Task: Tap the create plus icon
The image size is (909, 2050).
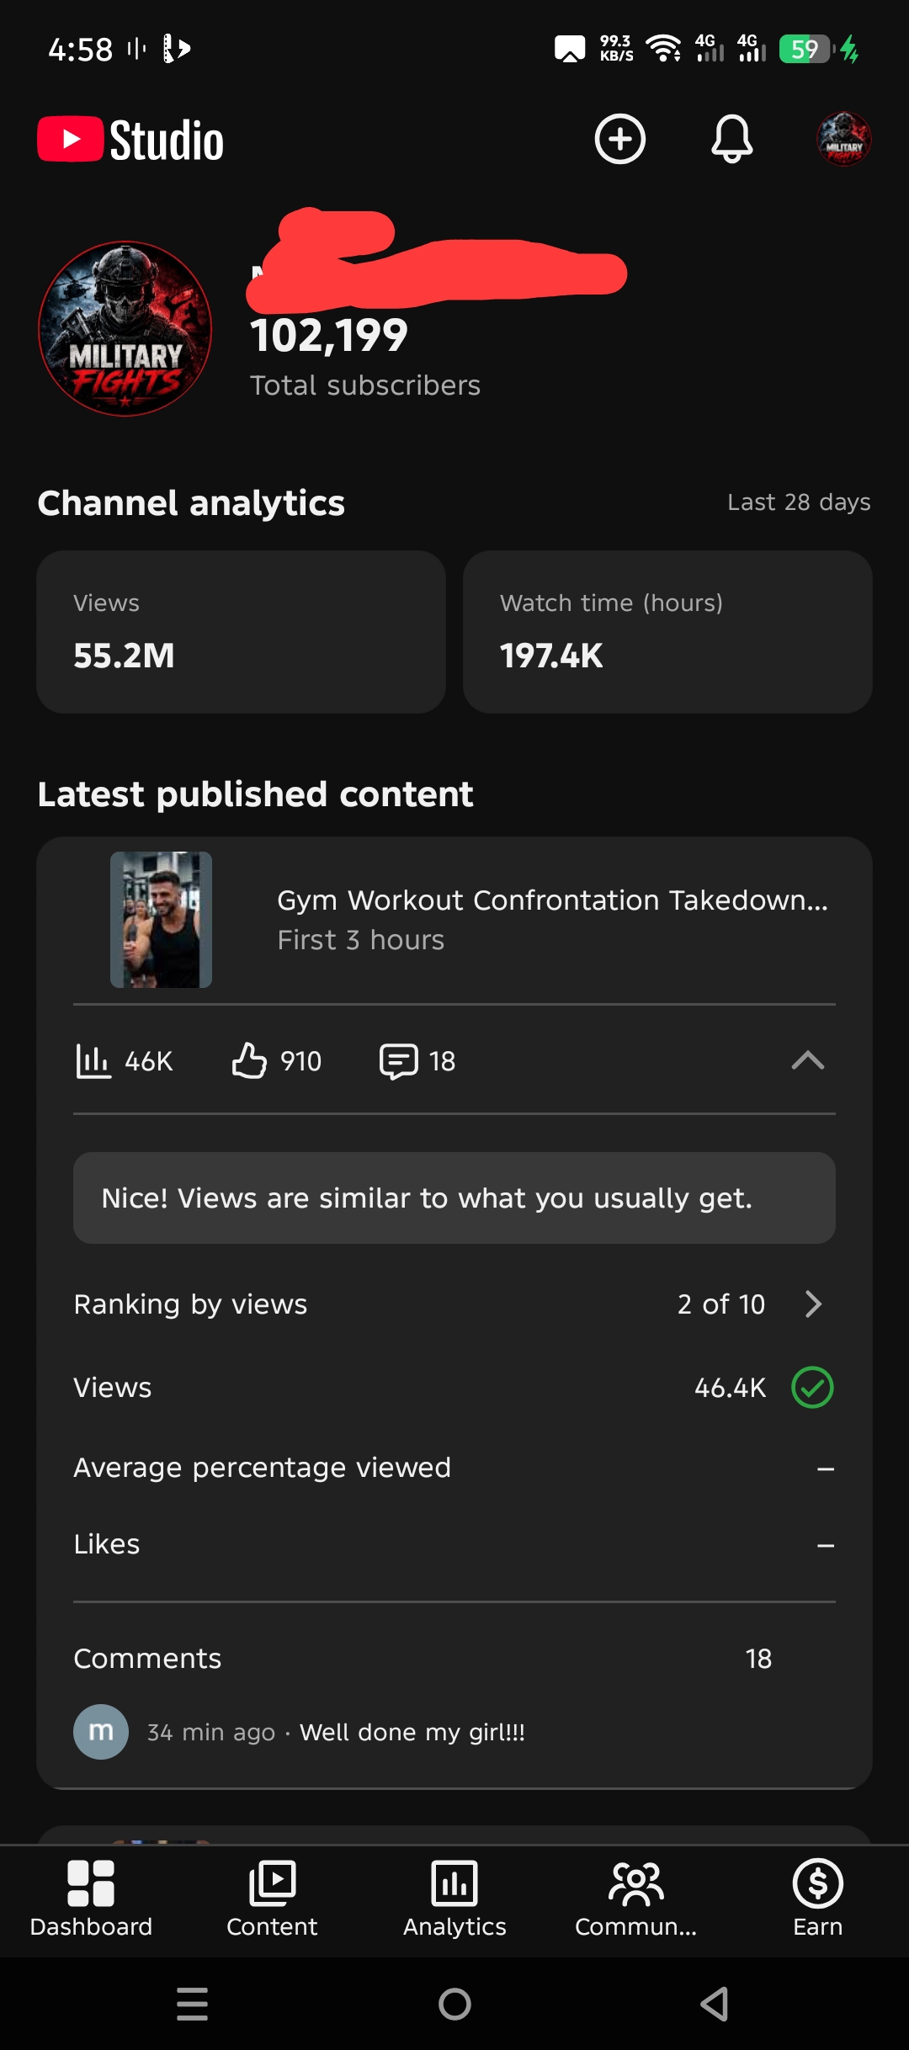Action: click(x=620, y=139)
